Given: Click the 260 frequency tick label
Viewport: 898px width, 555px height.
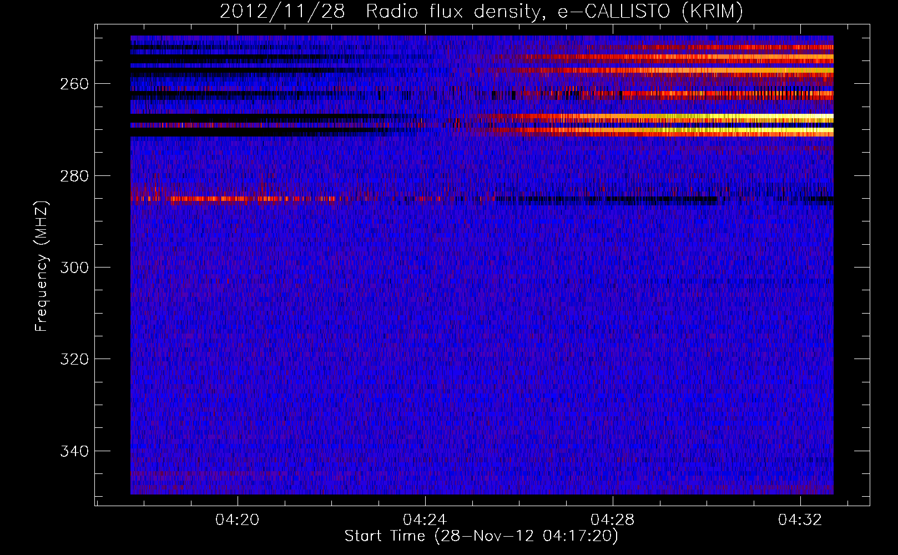Looking at the screenshot, I should [x=74, y=84].
